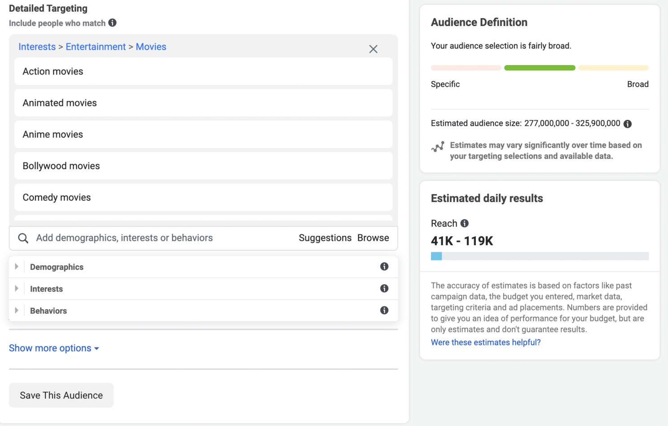Click the green segment of the audience breadth meter
668x426 pixels.
click(539, 68)
